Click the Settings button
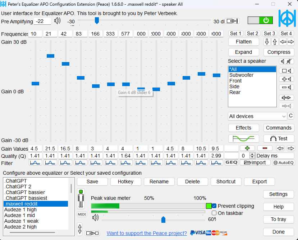This screenshot has width=298, height=240. tap(279, 194)
